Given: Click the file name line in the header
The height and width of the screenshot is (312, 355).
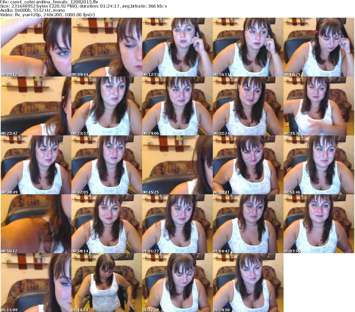Looking at the screenshot, I should pos(49,2).
